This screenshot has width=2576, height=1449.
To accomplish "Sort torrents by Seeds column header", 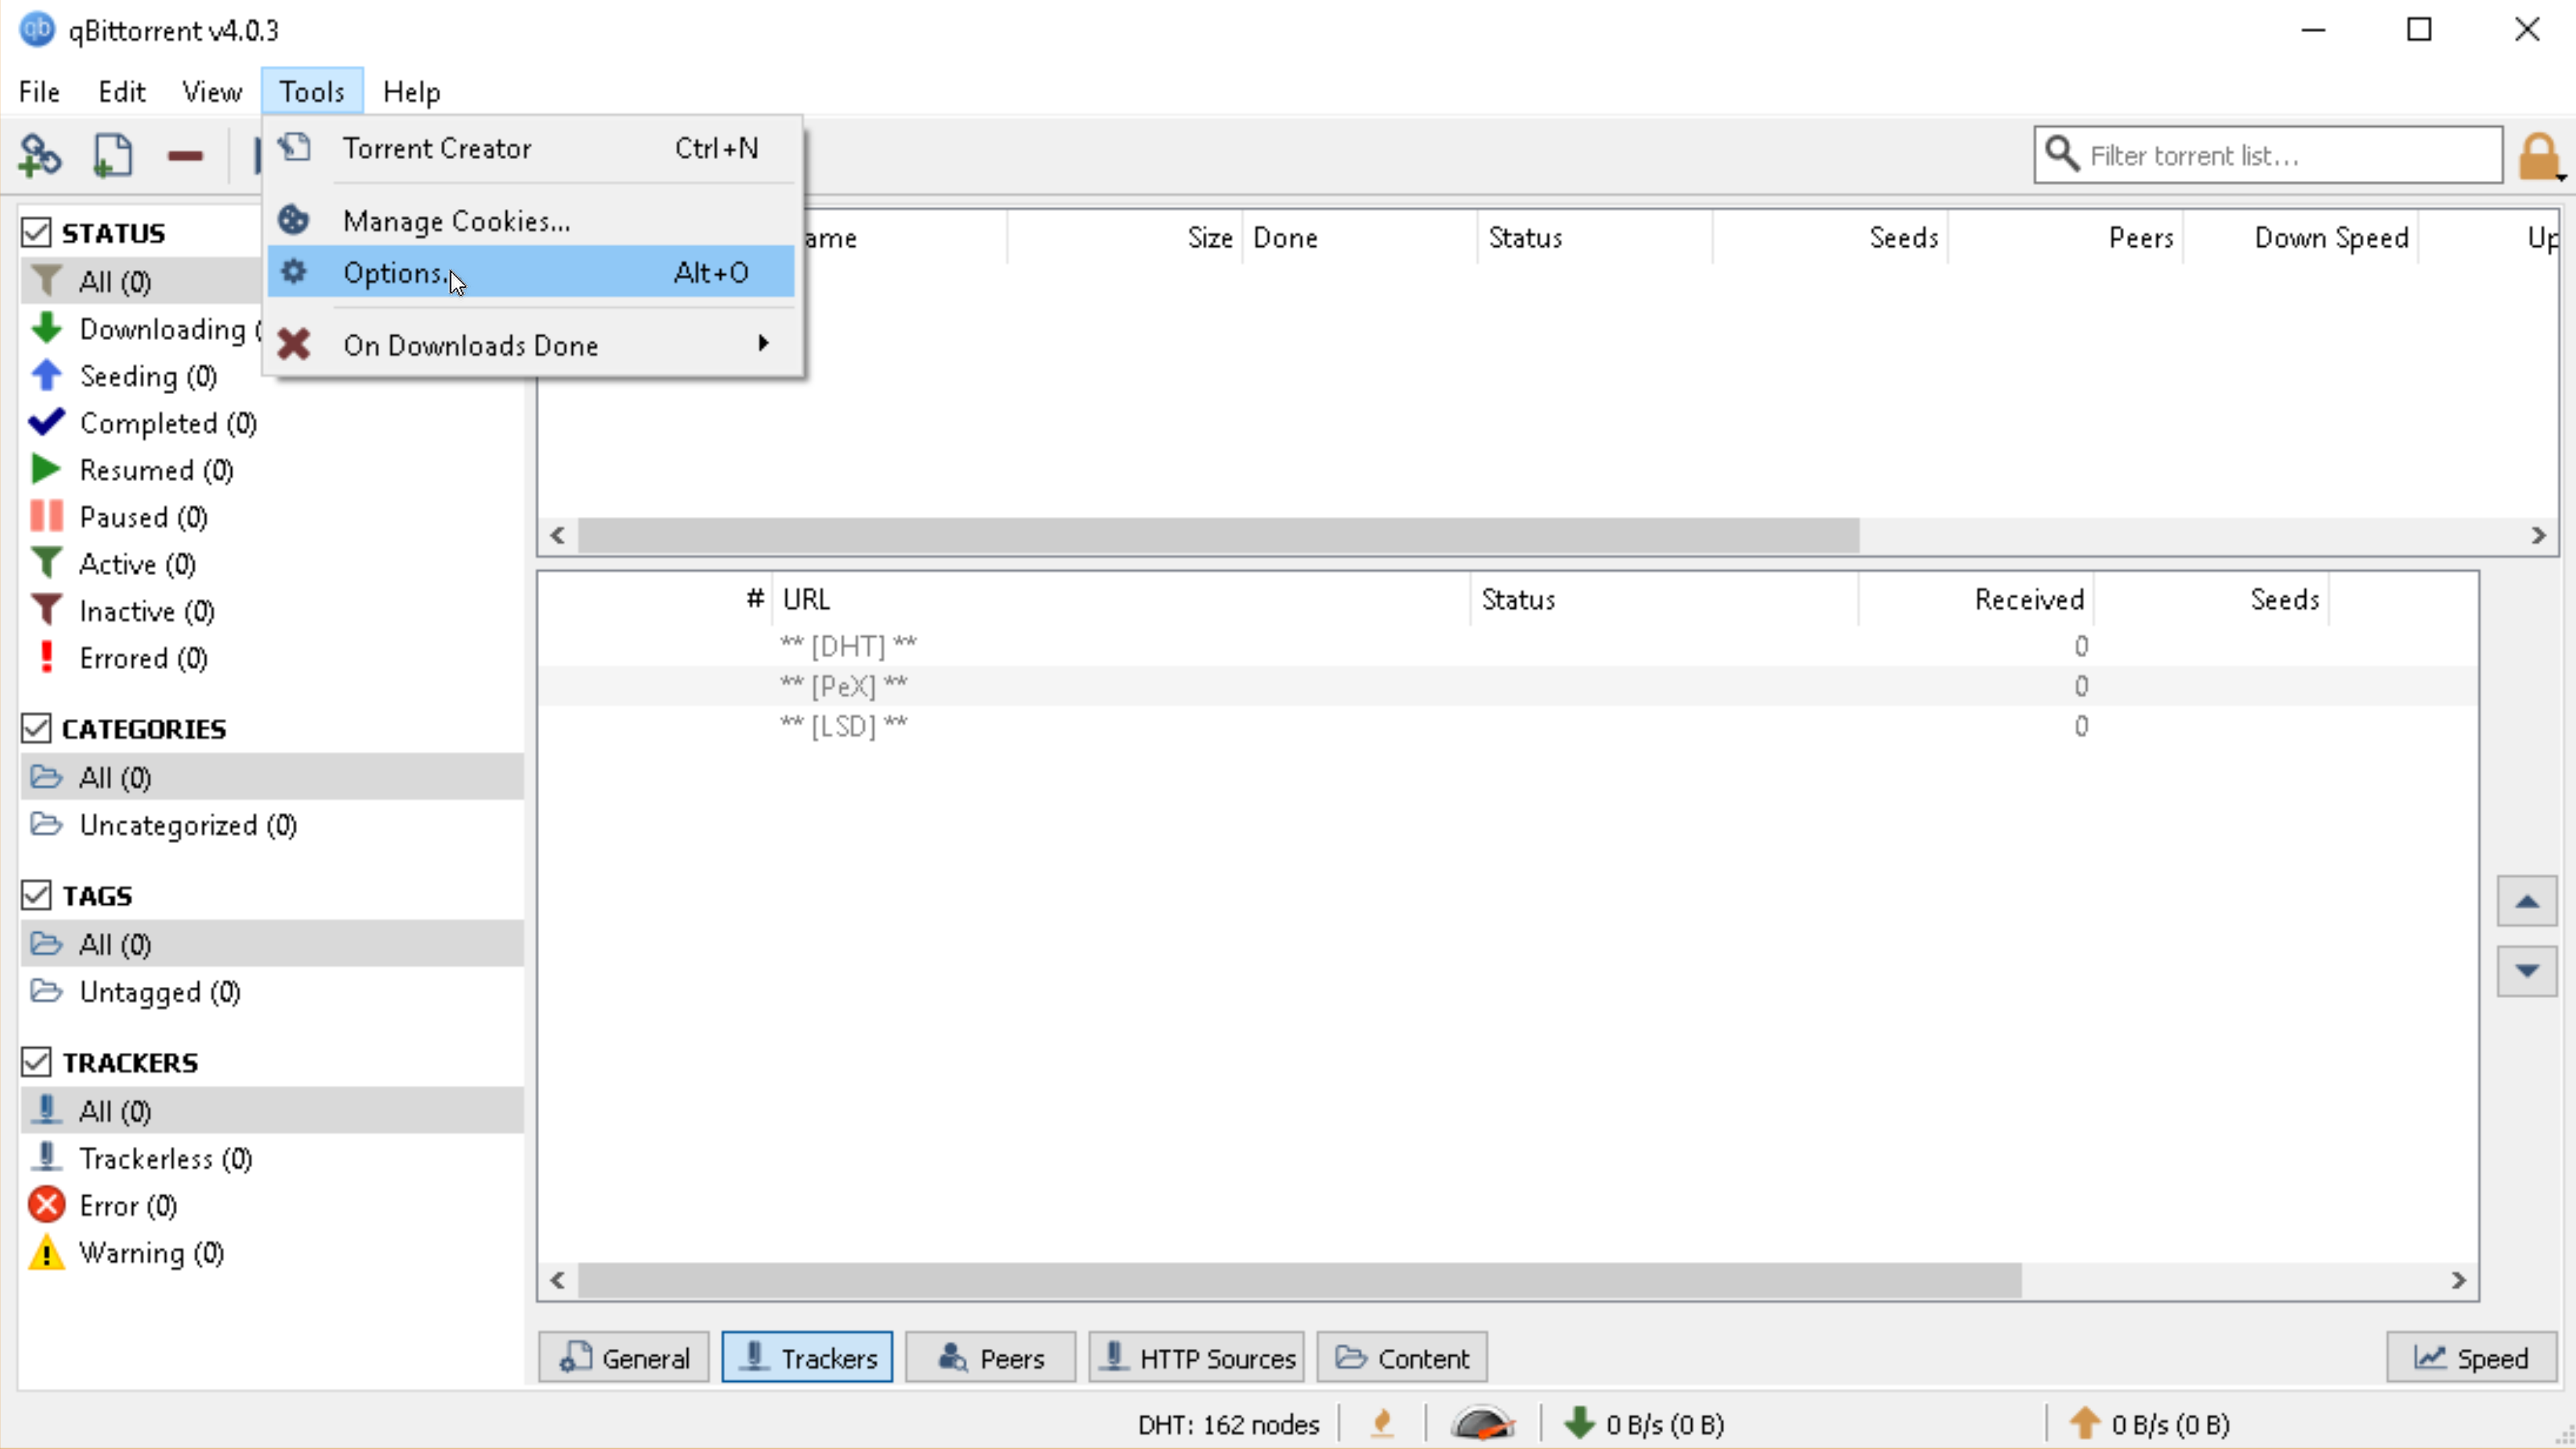I will click(x=1830, y=238).
